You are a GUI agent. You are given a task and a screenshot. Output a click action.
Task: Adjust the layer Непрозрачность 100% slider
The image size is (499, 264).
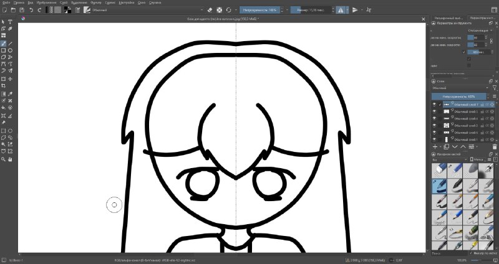[458, 97]
